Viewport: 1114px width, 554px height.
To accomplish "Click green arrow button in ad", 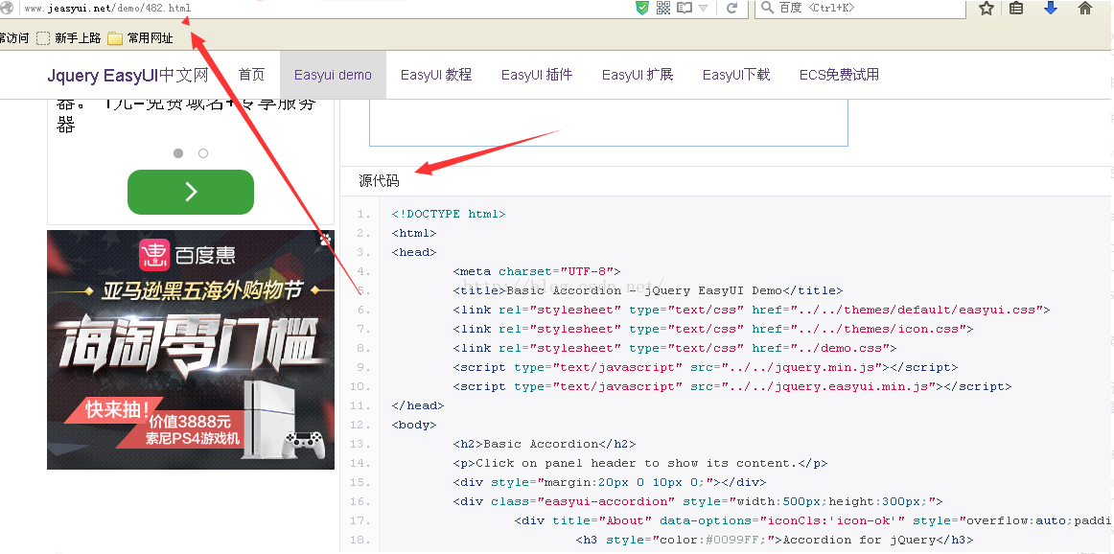I will pos(191,192).
